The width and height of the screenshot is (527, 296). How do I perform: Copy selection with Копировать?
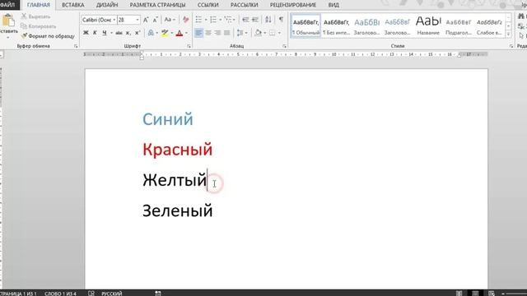tap(39, 26)
